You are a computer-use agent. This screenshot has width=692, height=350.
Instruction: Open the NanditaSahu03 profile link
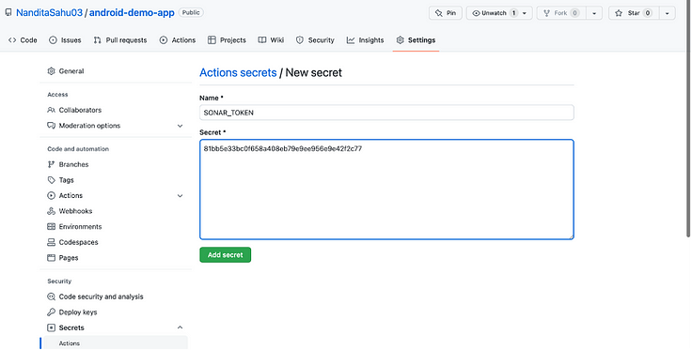50,13
